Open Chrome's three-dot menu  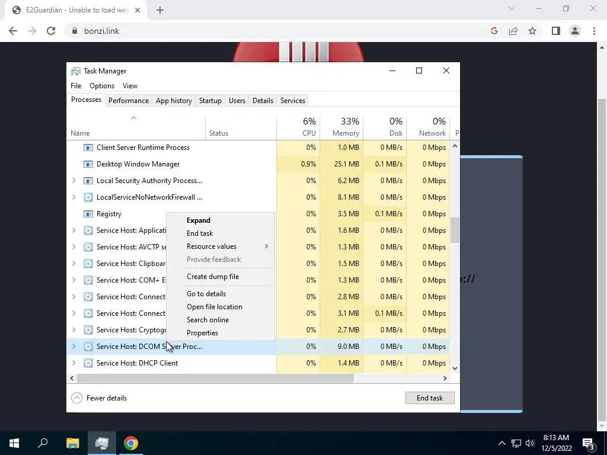point(594,31)
